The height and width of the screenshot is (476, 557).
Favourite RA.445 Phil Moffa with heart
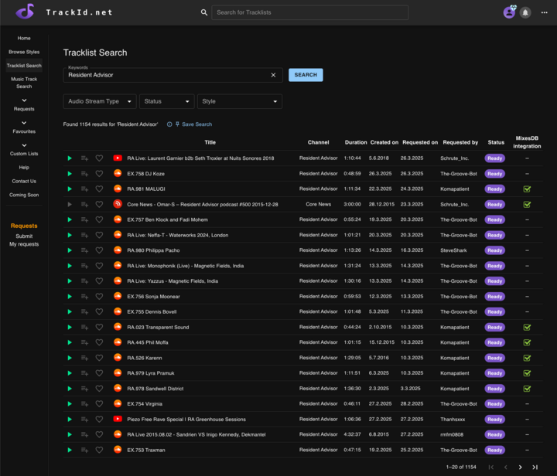tap(99, 342)
